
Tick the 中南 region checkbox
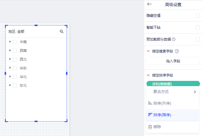15,42
